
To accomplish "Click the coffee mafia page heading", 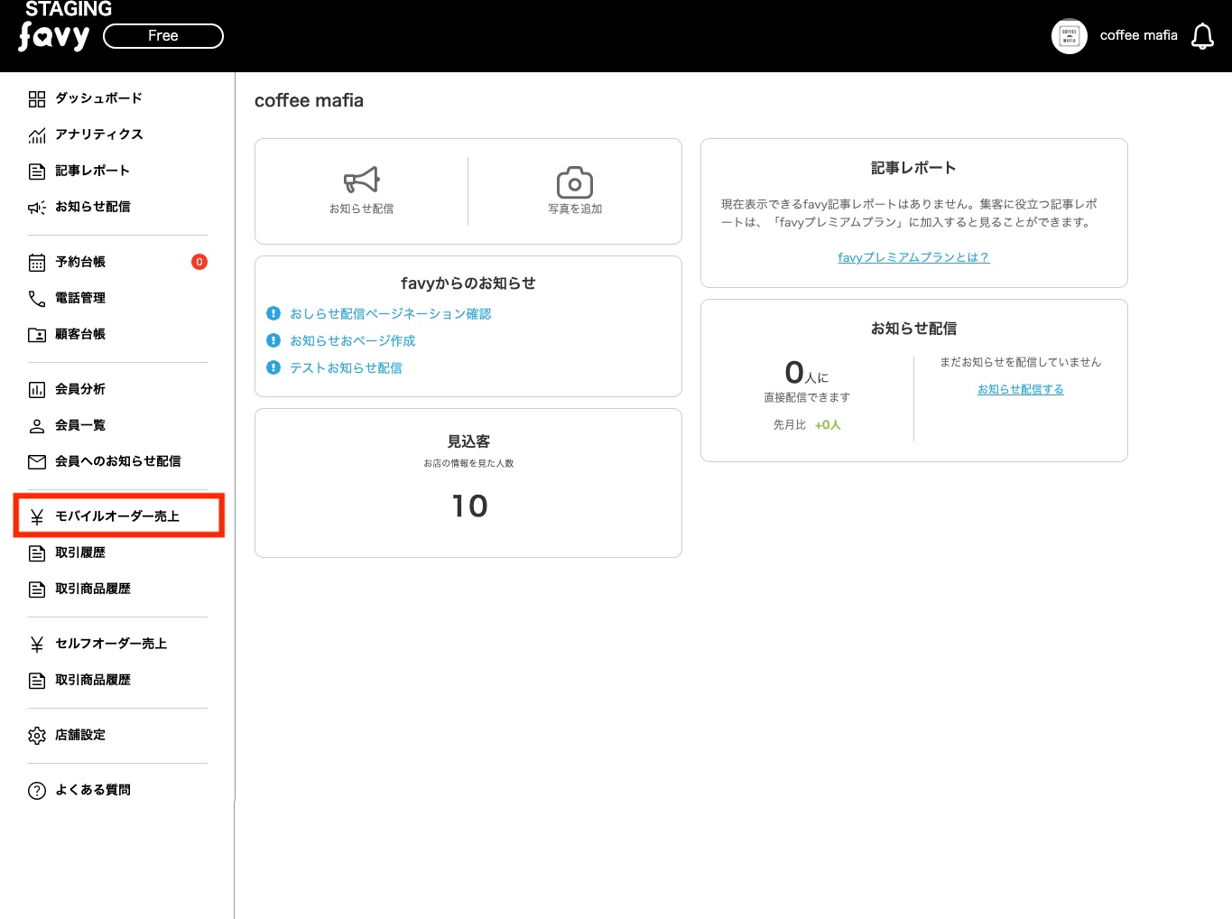I will 309,100.
